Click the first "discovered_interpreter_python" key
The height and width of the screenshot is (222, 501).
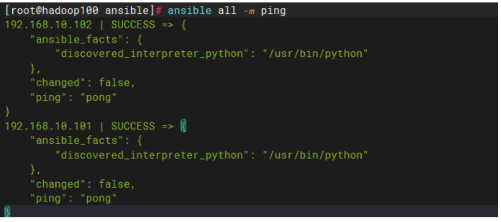pos(152,54)
